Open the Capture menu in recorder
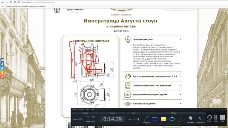 click(x=74, y=109)
